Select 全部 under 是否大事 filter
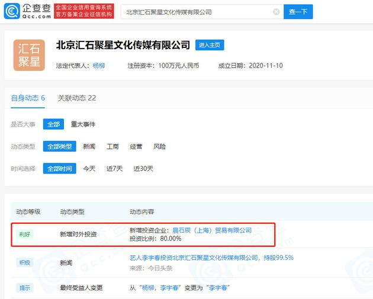 point(53,124)
